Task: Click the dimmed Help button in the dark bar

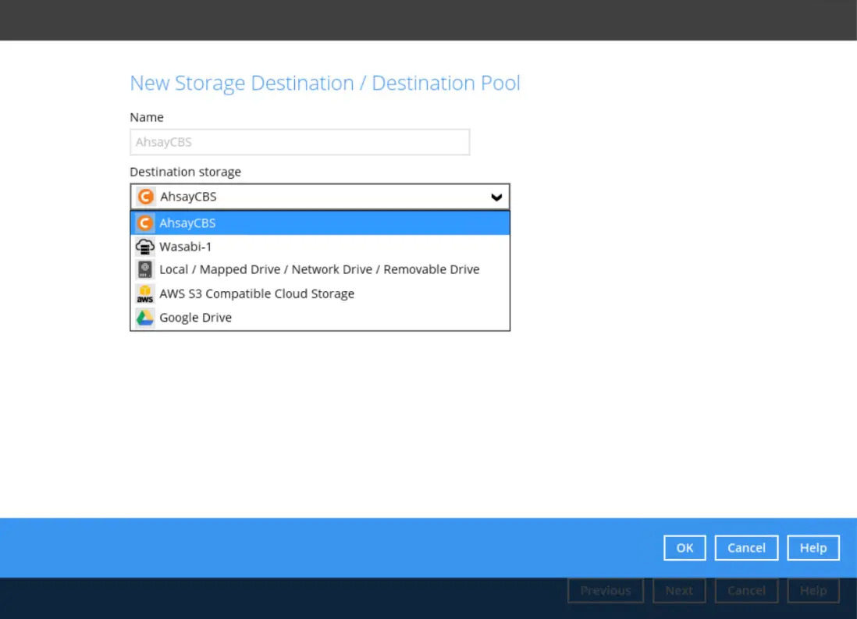Action: 813,591
